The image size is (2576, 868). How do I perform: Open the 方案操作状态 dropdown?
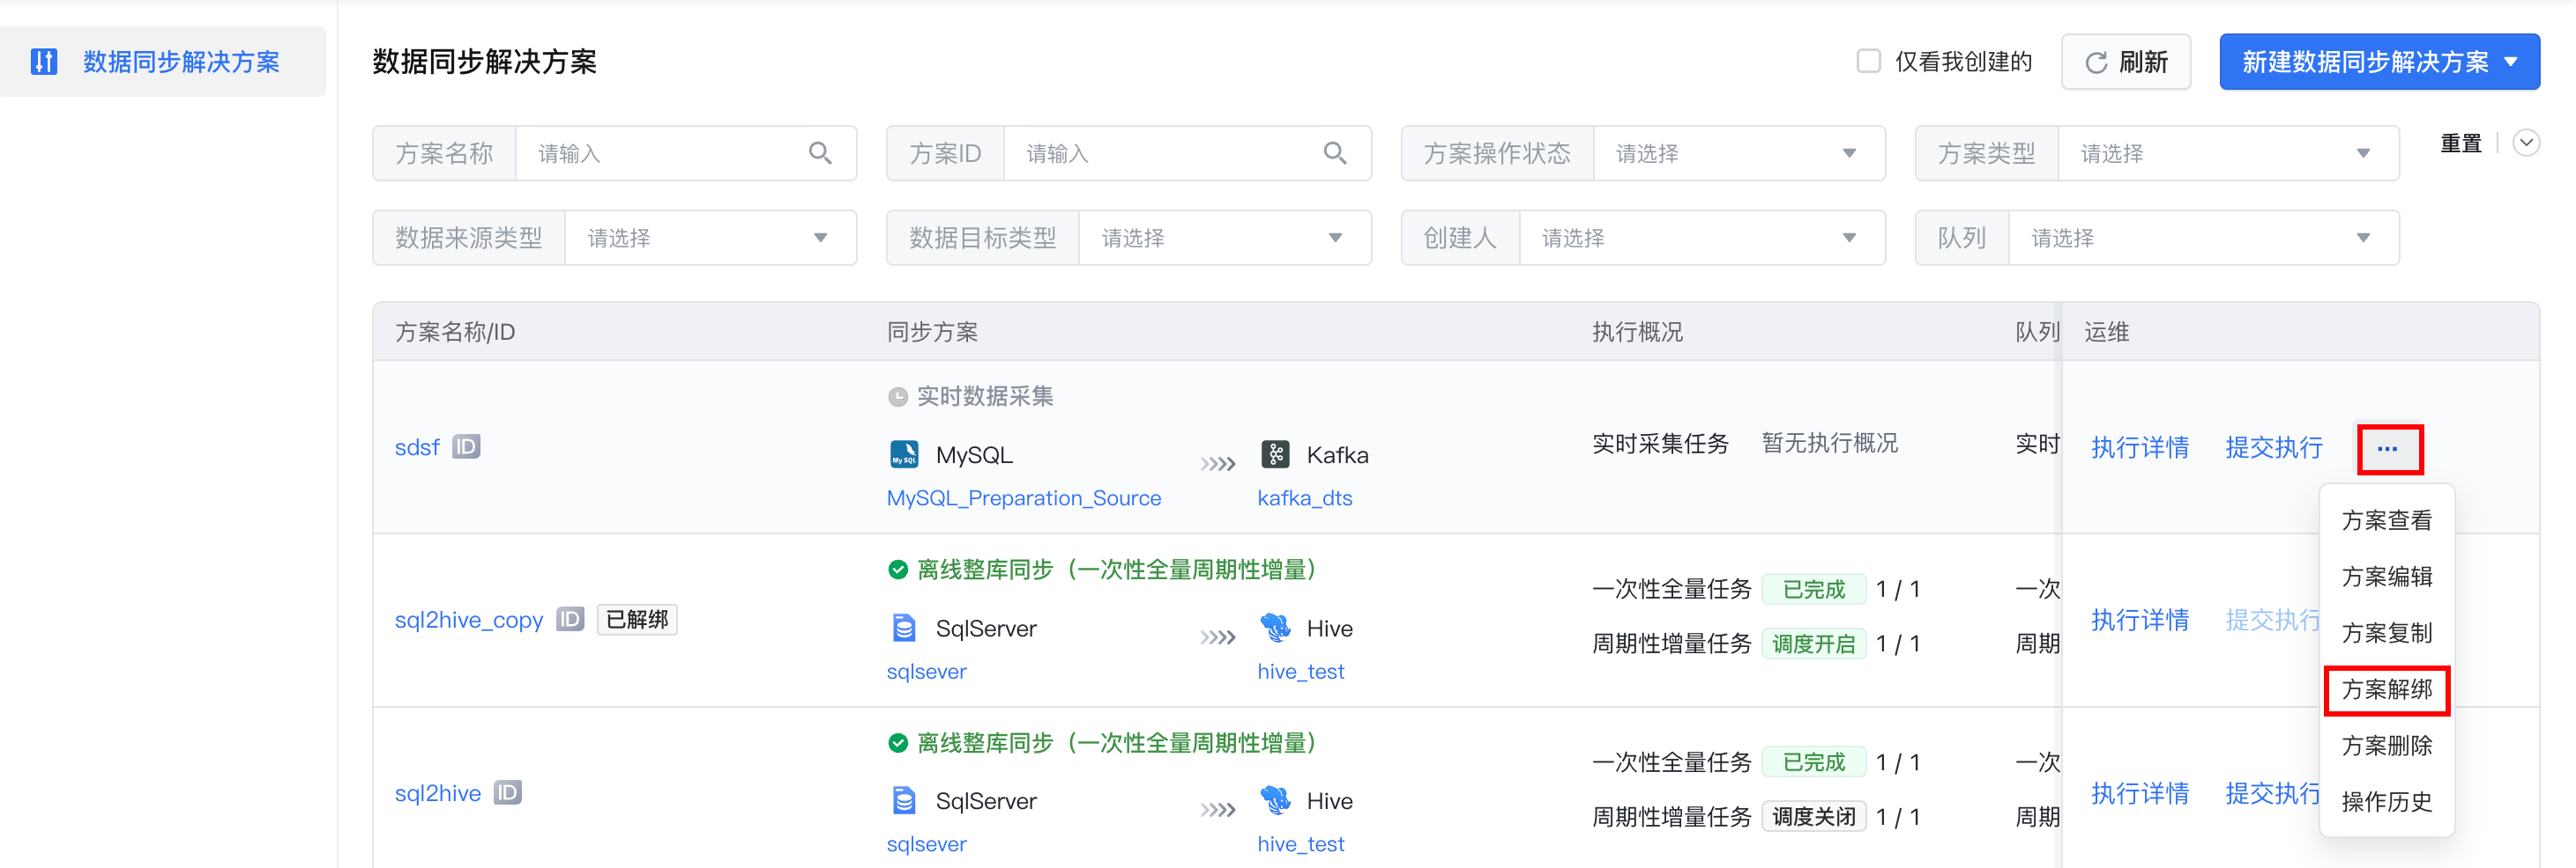[1739, 153]
